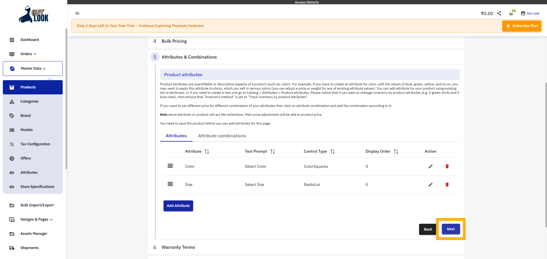Sort by Display Order column
The width and height of the screenshot is (547, 259).
pos(396,152)
